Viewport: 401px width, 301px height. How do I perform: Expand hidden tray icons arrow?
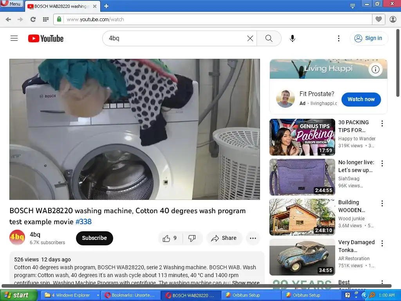pyautogui.click(x=365, y=295)
